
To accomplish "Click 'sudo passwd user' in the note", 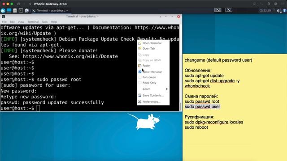I will click(x=202, y=106).
